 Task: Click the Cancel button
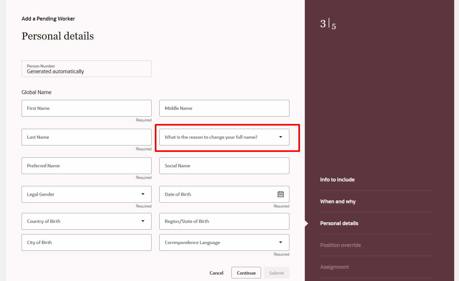217,273
